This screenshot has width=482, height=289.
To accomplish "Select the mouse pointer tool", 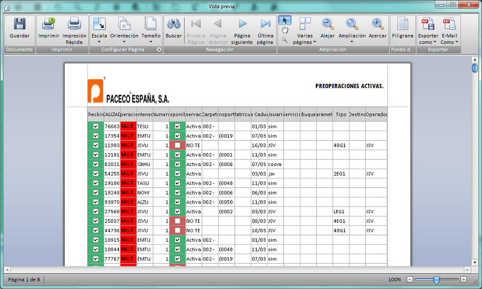I will point(285,20).
